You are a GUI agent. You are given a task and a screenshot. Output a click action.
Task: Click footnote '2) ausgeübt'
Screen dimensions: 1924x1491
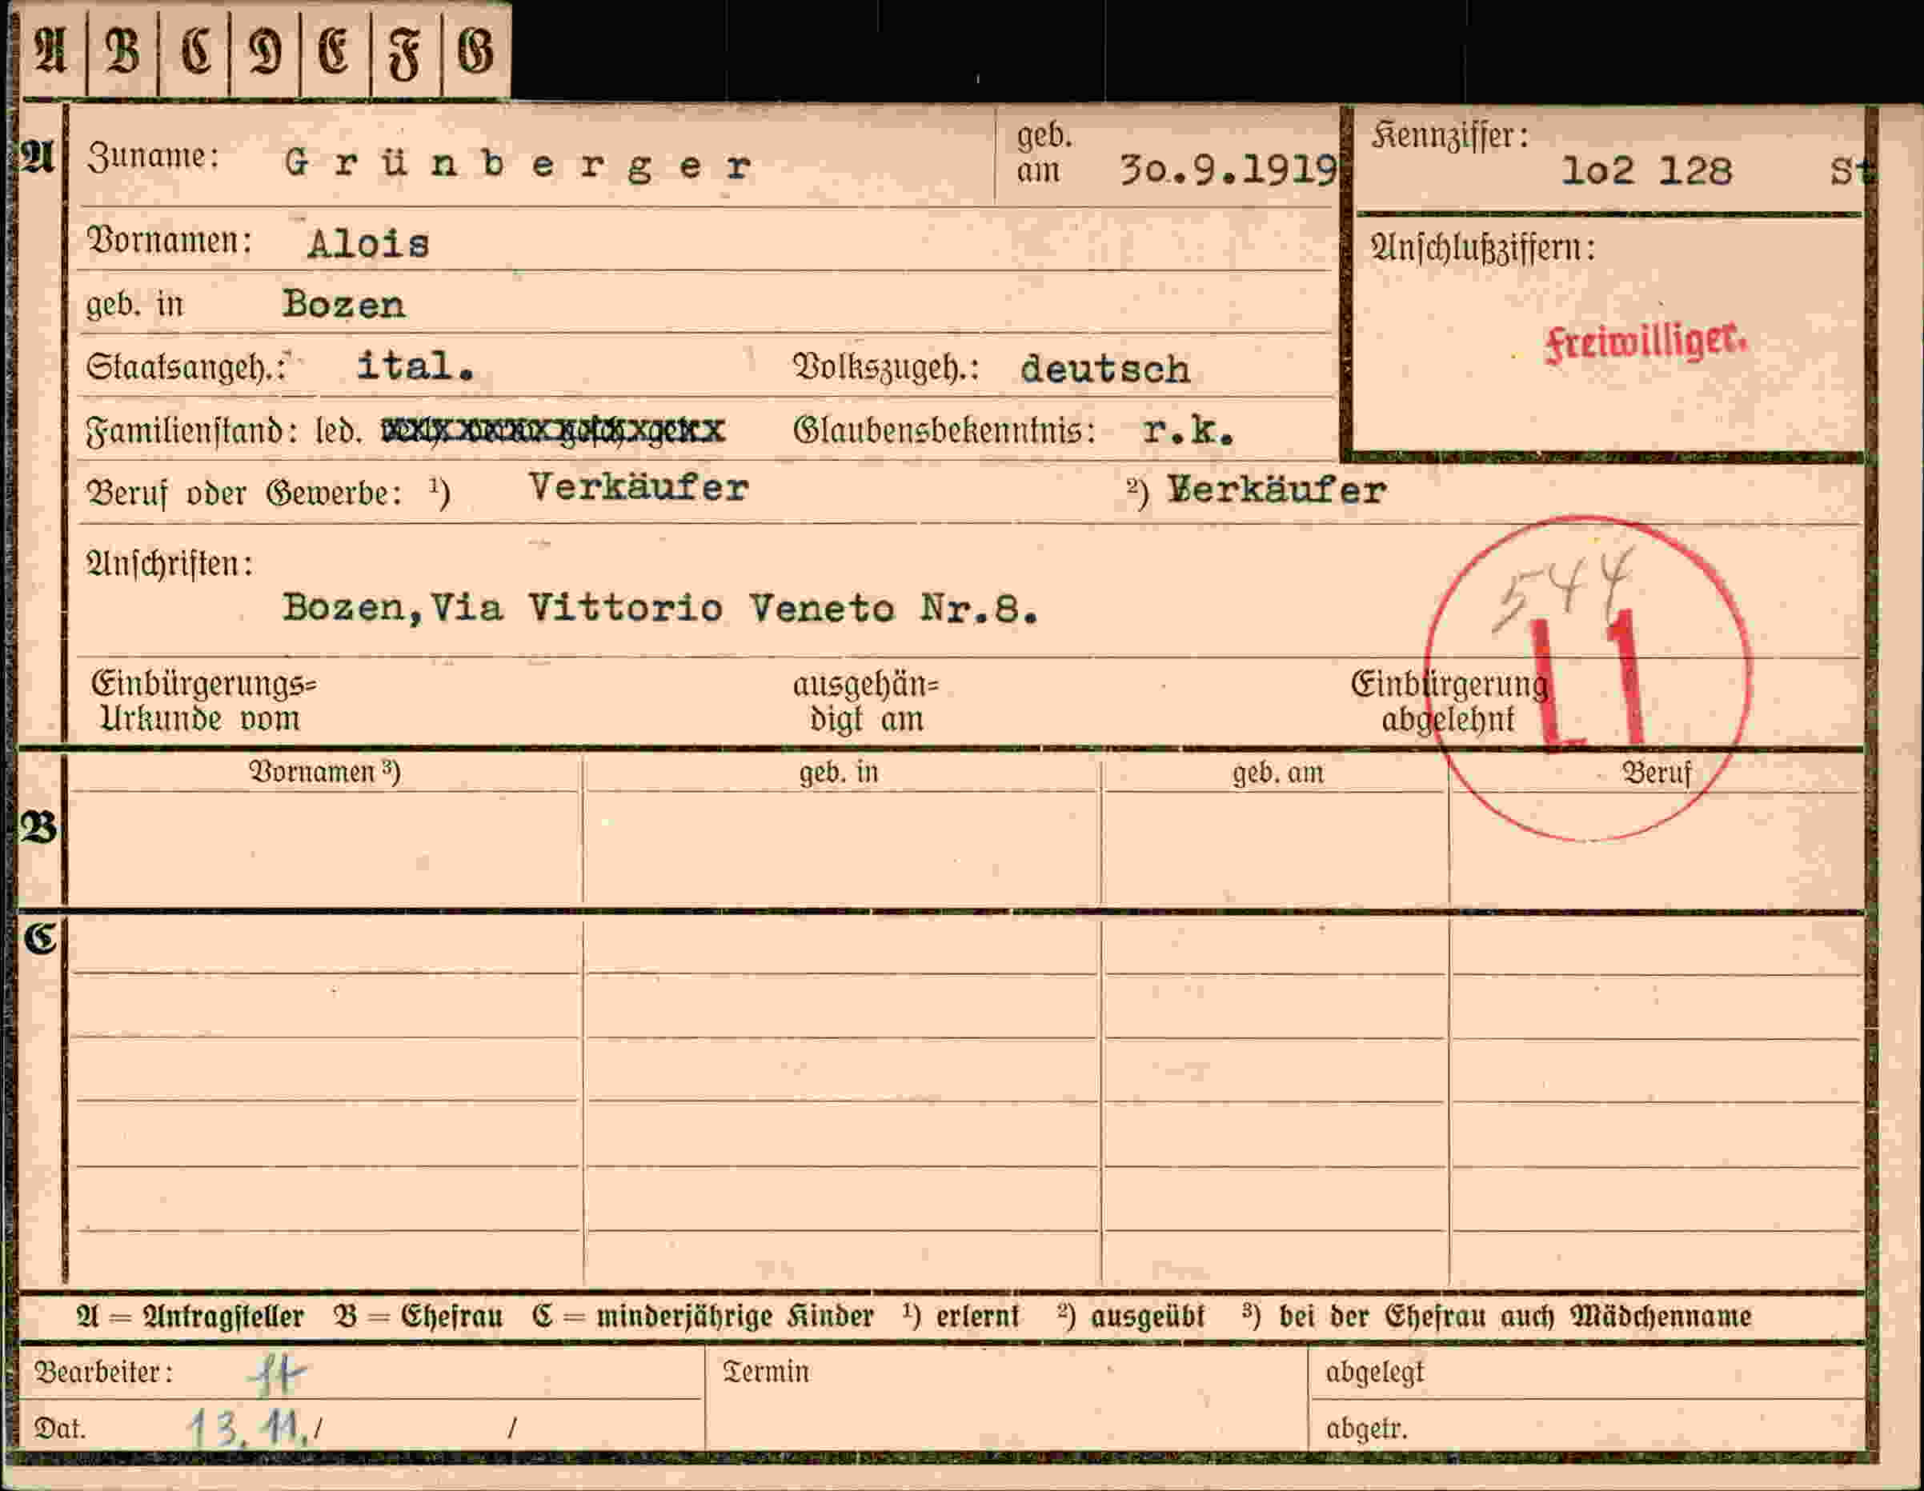[x=1131, y=1317]
